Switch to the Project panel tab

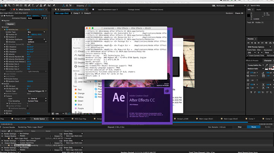point(3,10)
